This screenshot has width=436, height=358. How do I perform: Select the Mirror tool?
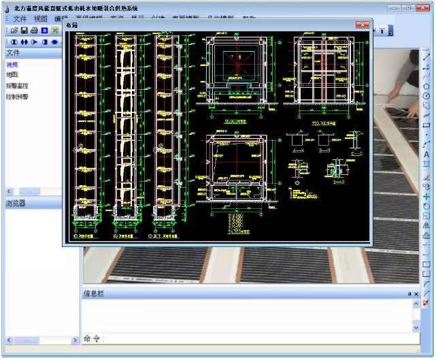(426, 225)
